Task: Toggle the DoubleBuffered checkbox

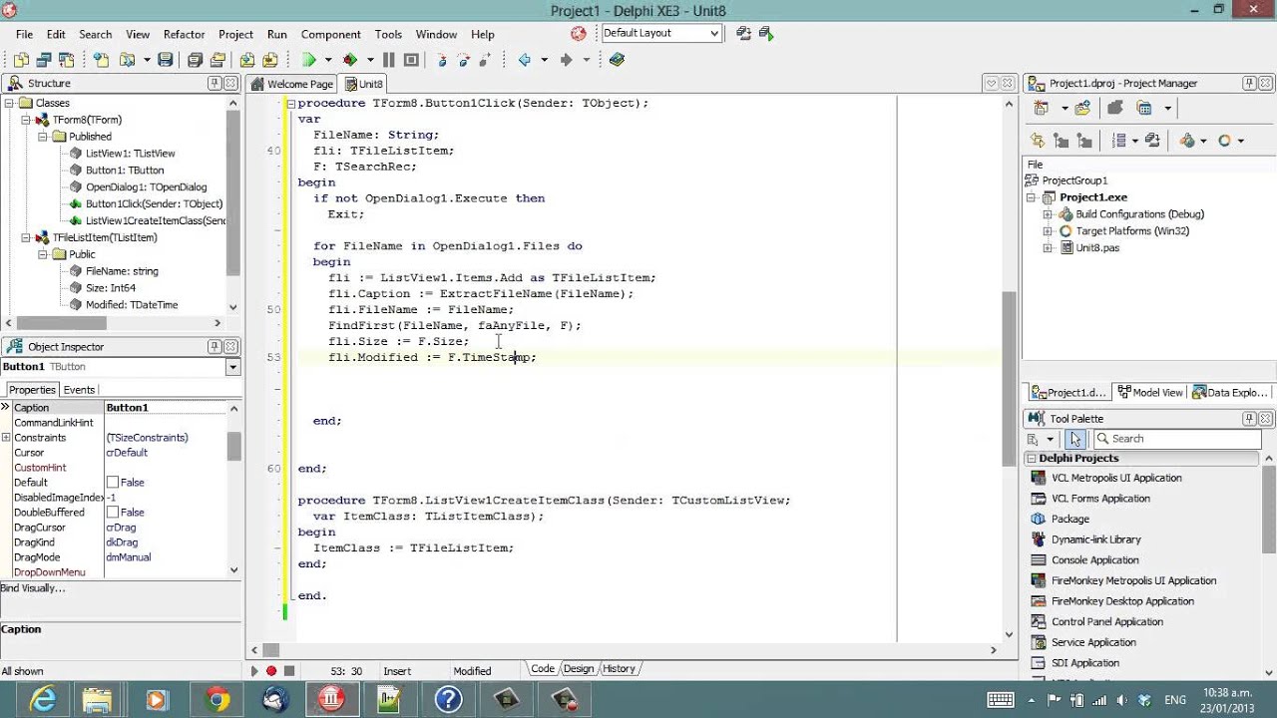Action: [x=113, y=513]
